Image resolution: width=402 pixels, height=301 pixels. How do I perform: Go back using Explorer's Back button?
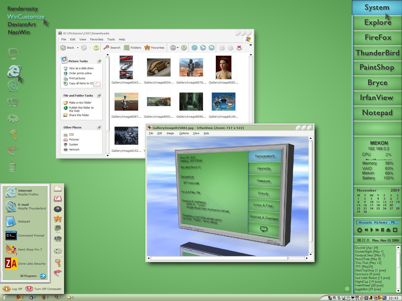click(x=67, y=47)
